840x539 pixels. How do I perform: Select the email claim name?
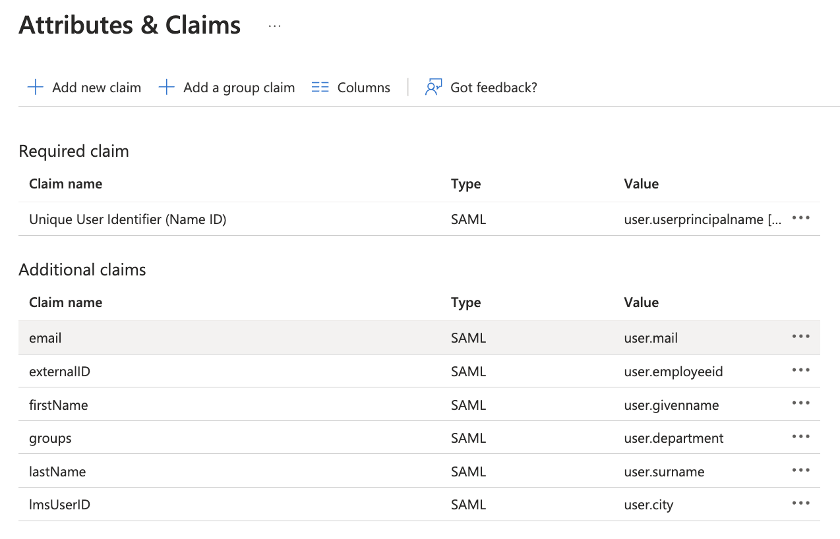45,338
